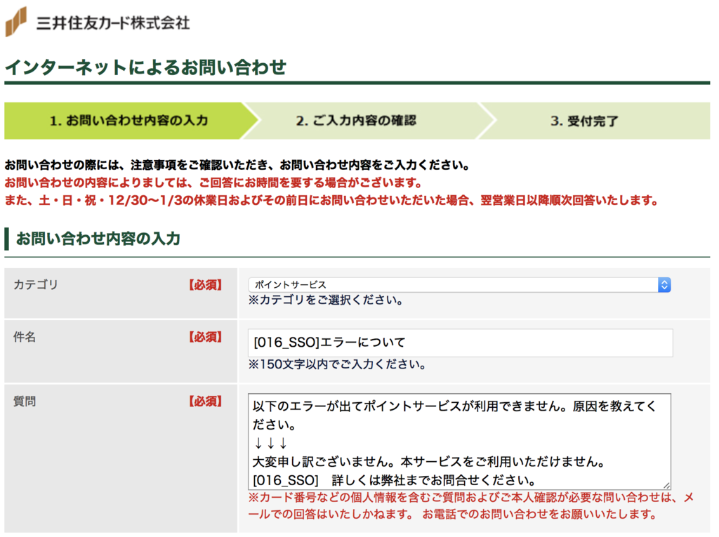Click the 必須 mark beside 質問
719x537 pixels.
pyautogui.click(x=205, y=402)
